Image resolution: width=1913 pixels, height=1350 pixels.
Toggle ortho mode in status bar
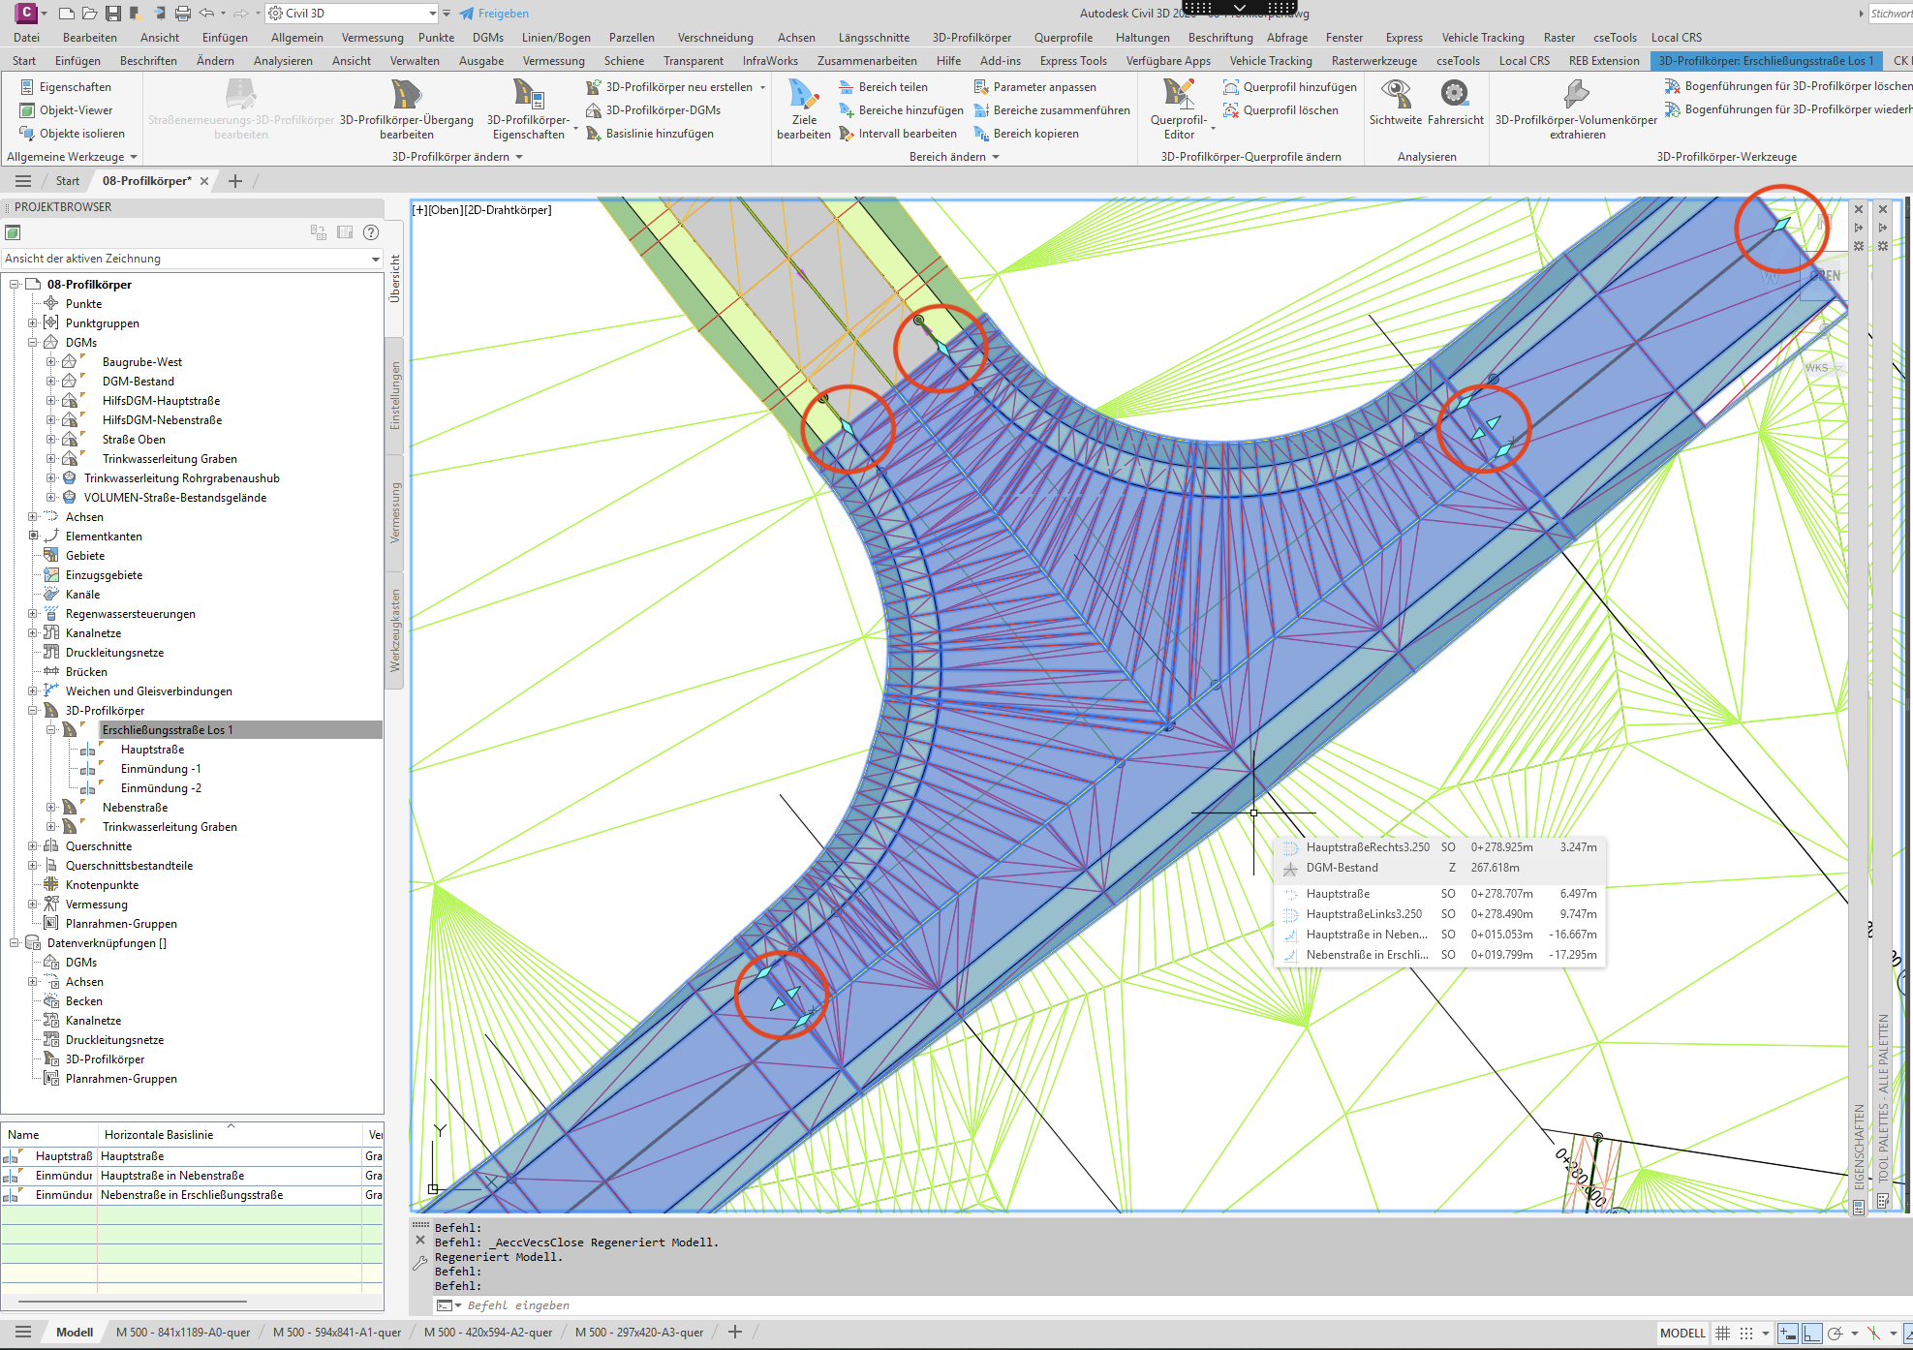(x=1811, y=1334)
